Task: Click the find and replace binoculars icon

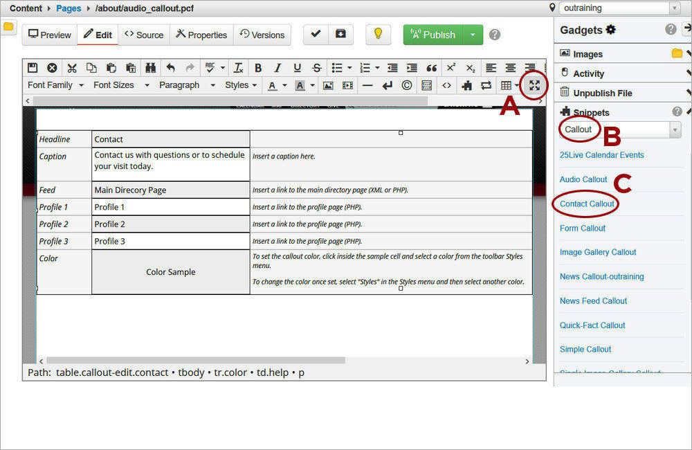Action: [x=150, y=68]
